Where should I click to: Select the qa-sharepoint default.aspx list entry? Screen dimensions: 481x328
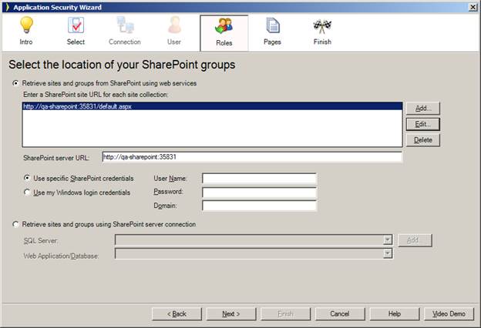click(x=212, y=106)
